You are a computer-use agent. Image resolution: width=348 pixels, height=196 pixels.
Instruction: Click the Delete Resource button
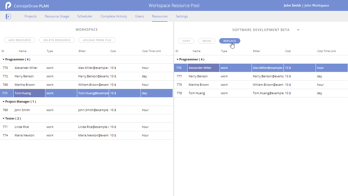click(x=57, y=40)
